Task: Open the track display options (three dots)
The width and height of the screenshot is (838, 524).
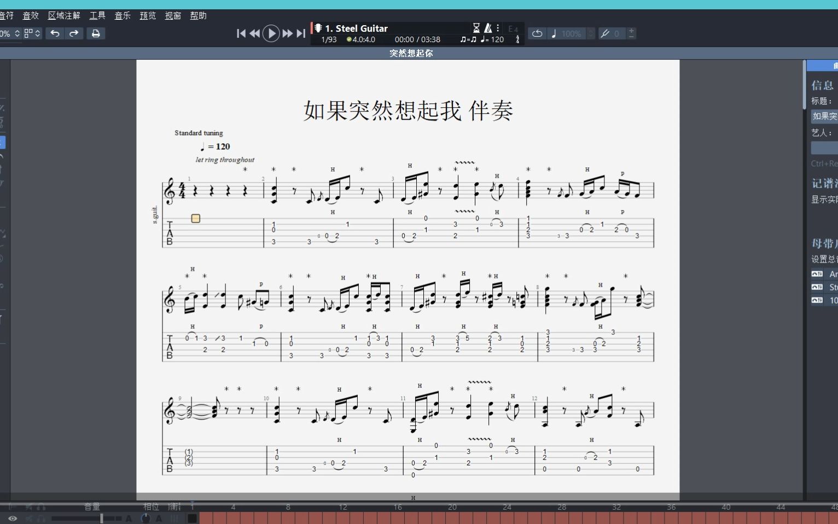Action: click(x=498, y=28)
